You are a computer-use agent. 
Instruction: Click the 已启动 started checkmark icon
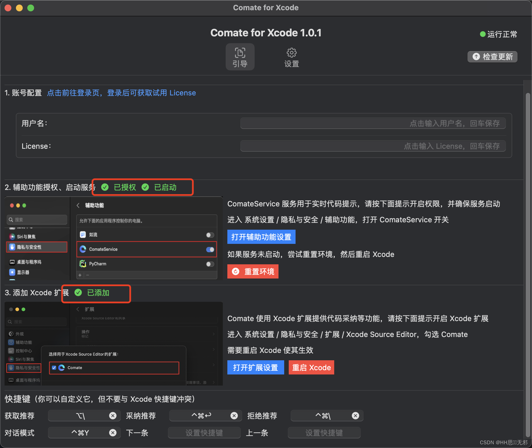point(145,187)
